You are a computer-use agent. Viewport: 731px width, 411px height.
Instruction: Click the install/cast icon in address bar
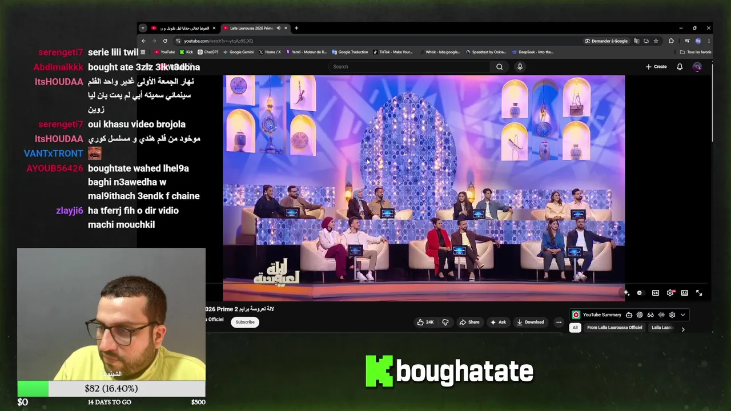click(646, 41)
